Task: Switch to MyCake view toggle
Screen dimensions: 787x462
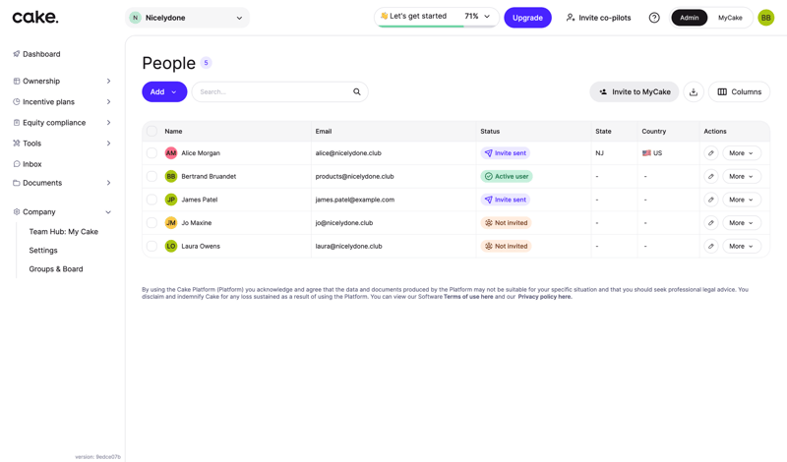Action: click(730, 18)
